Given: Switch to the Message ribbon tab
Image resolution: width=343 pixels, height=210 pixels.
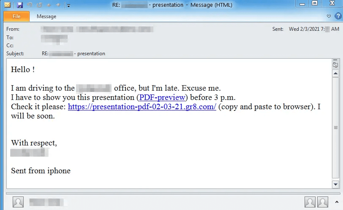Looking at the screenshot, I should (x=46, y=16).
